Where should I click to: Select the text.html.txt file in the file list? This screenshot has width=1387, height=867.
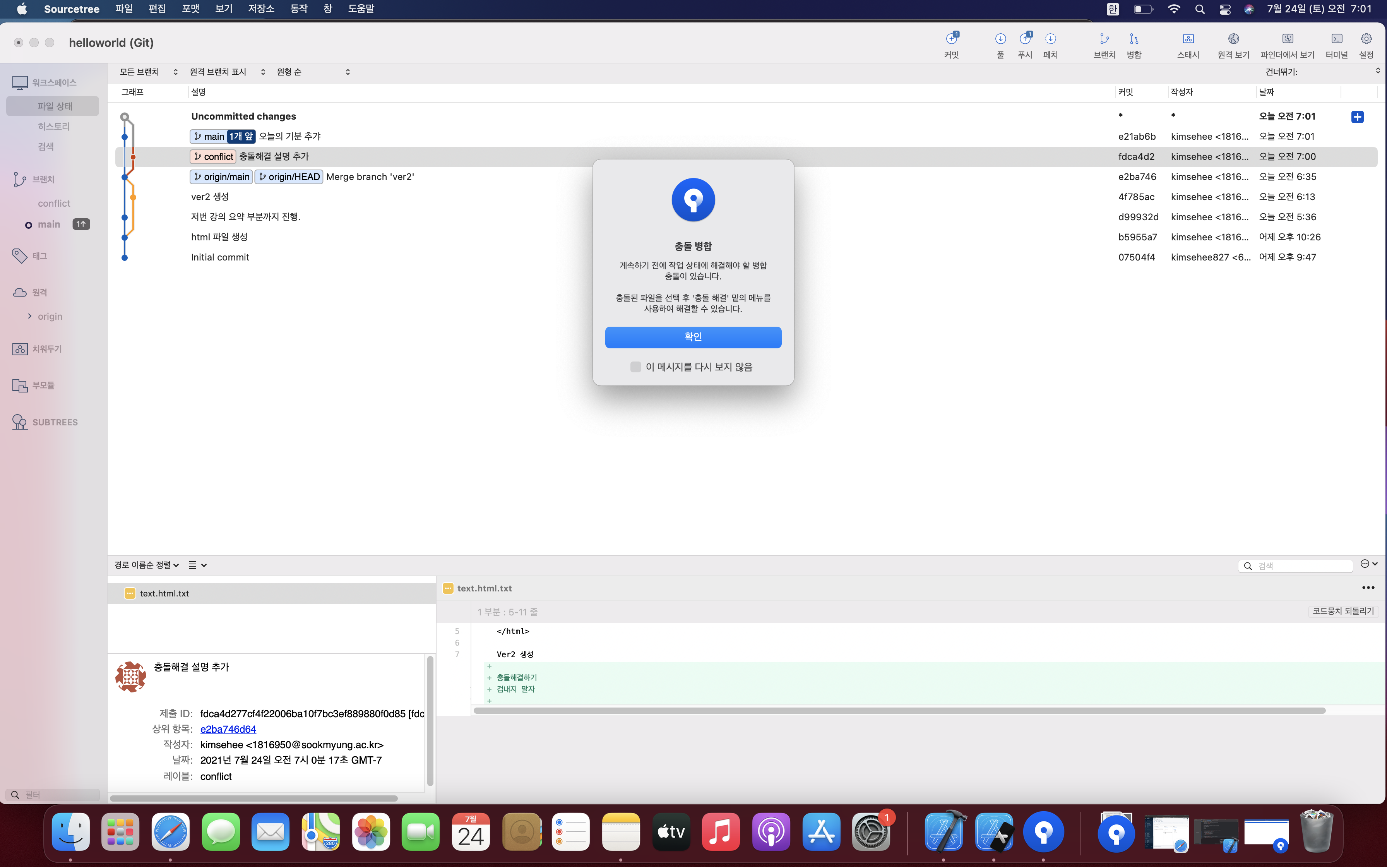[272, 593]
